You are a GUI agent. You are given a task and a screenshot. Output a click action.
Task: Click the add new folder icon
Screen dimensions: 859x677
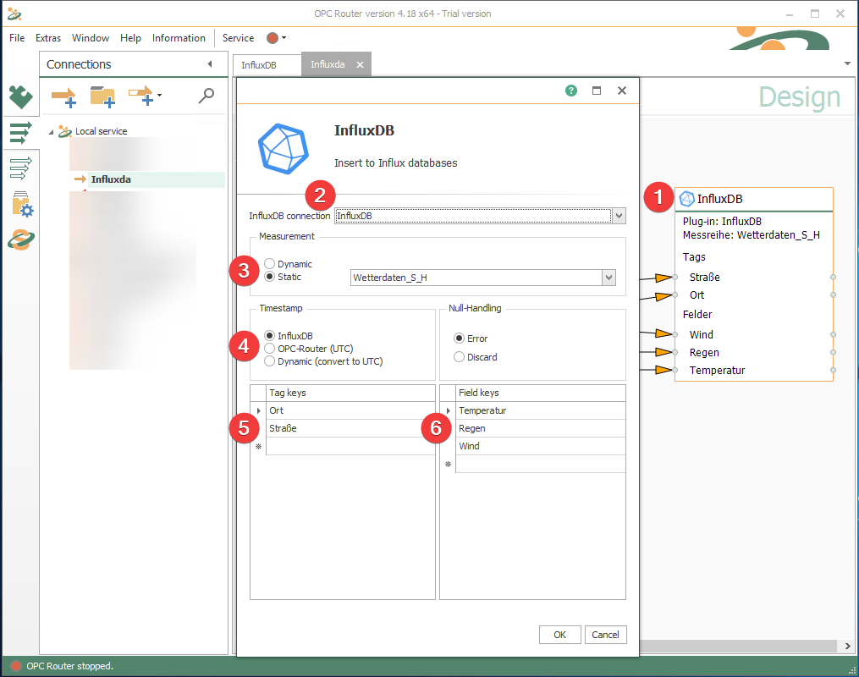102,96
